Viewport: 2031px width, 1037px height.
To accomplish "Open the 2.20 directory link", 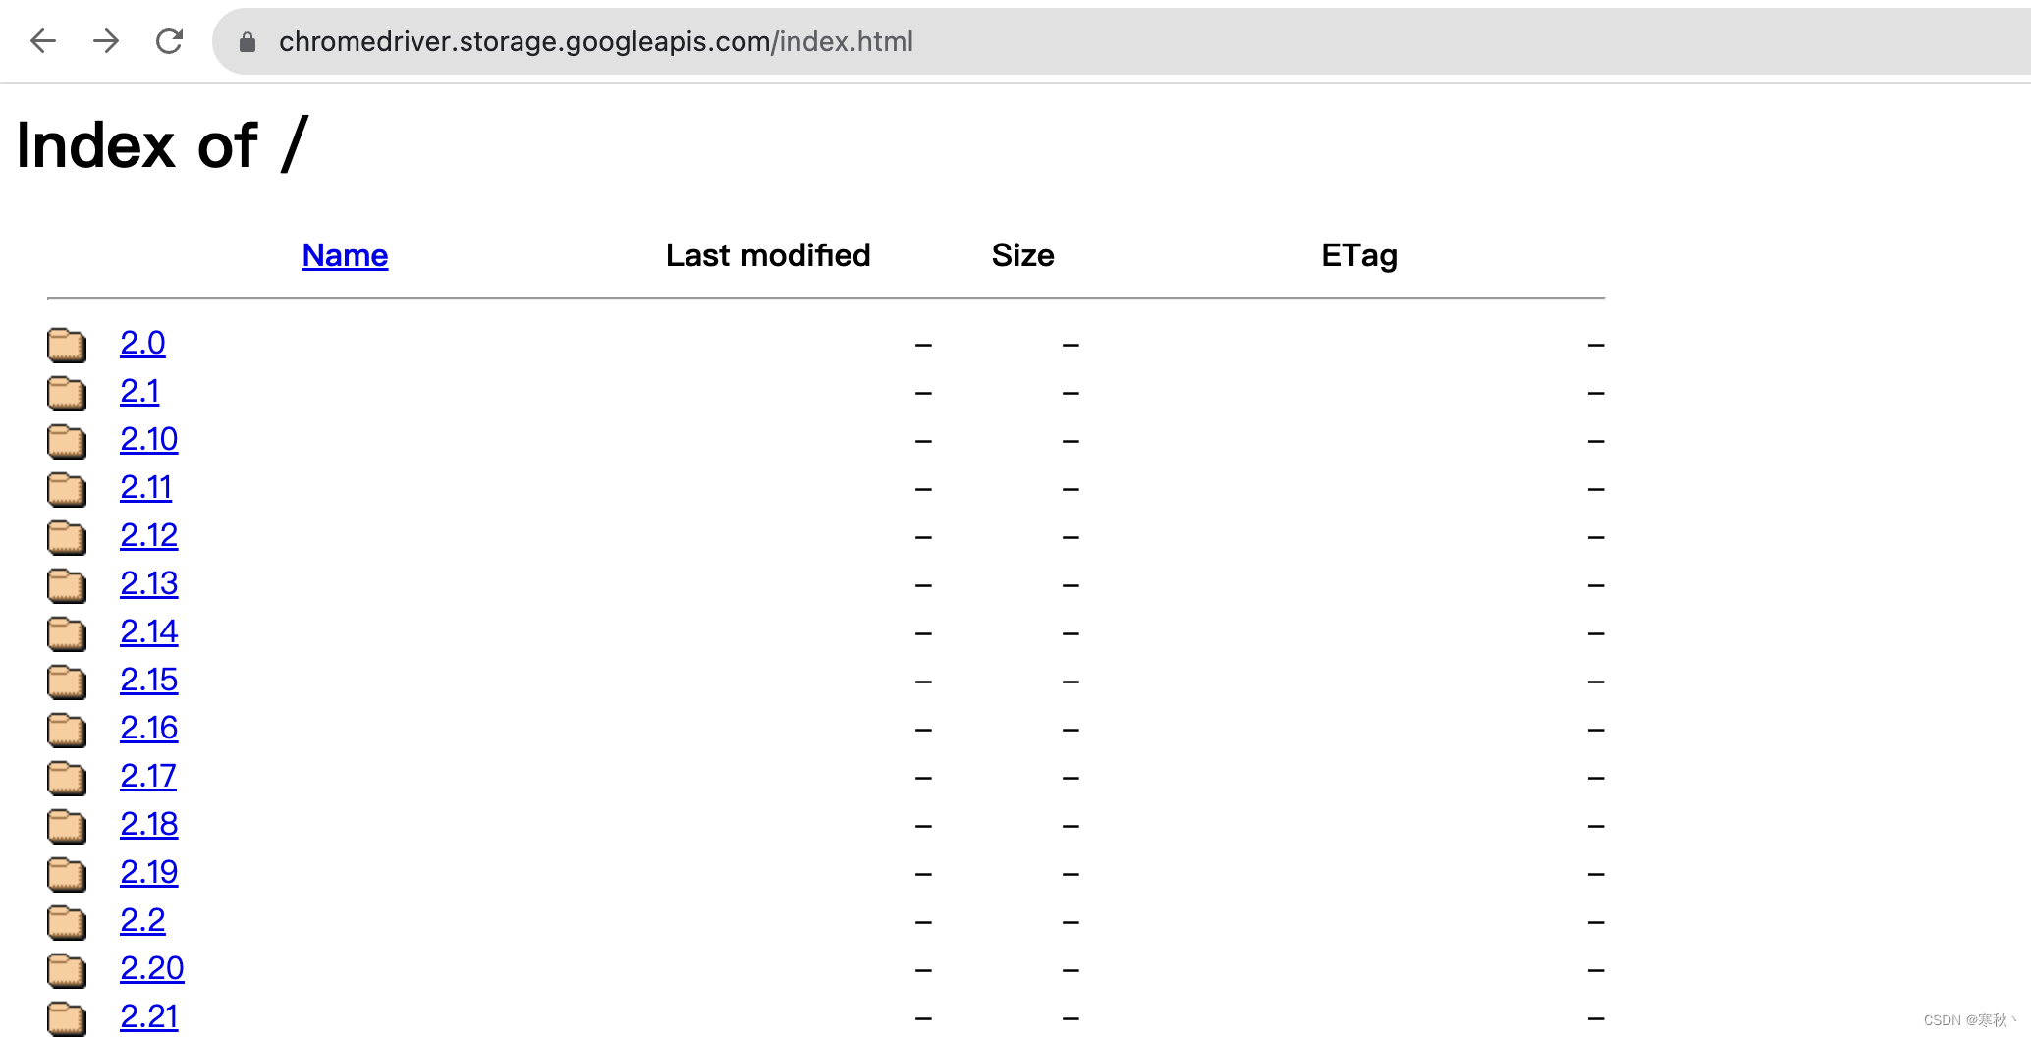I will coord(152,968).
